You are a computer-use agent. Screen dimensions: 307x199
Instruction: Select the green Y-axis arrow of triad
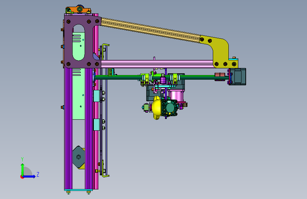pos(23,169)
